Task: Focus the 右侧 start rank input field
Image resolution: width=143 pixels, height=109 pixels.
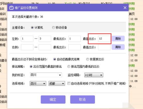Action: pyautogui.click(x=27, y=47)
